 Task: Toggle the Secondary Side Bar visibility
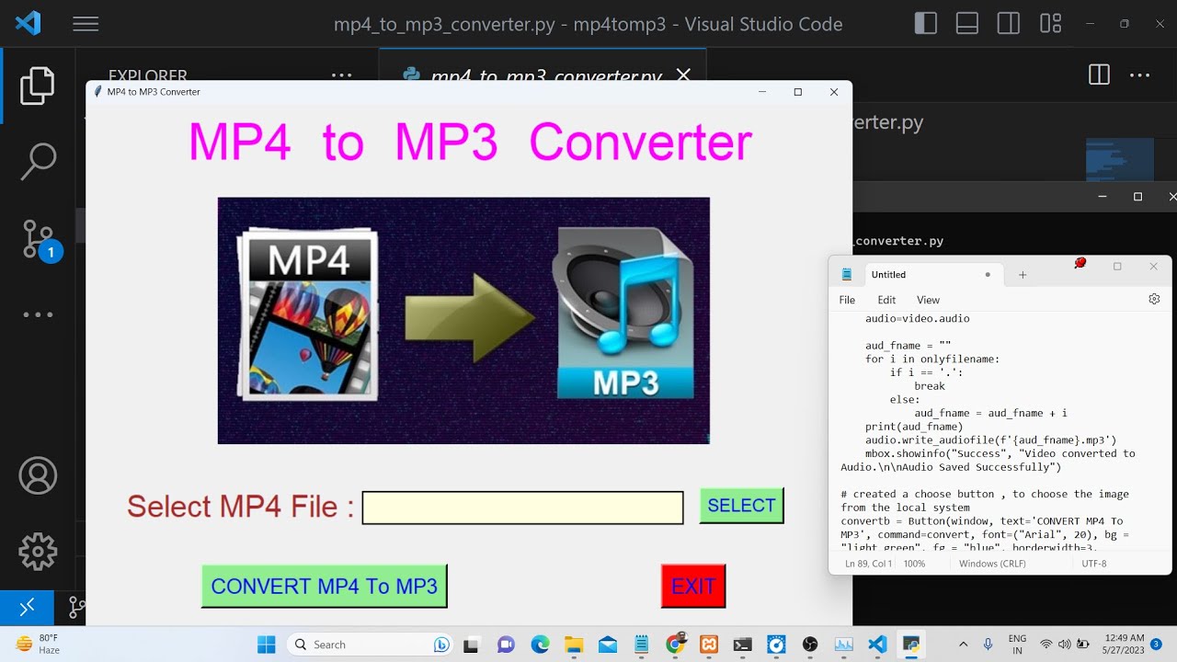(x=1009, y=24)
